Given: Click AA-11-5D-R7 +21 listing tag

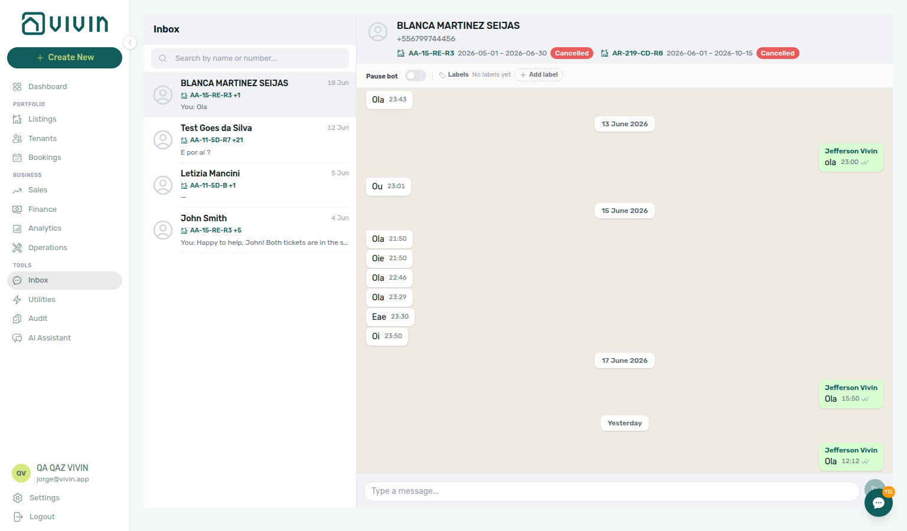Looking at the screenshot, I should tap(212, 140).
